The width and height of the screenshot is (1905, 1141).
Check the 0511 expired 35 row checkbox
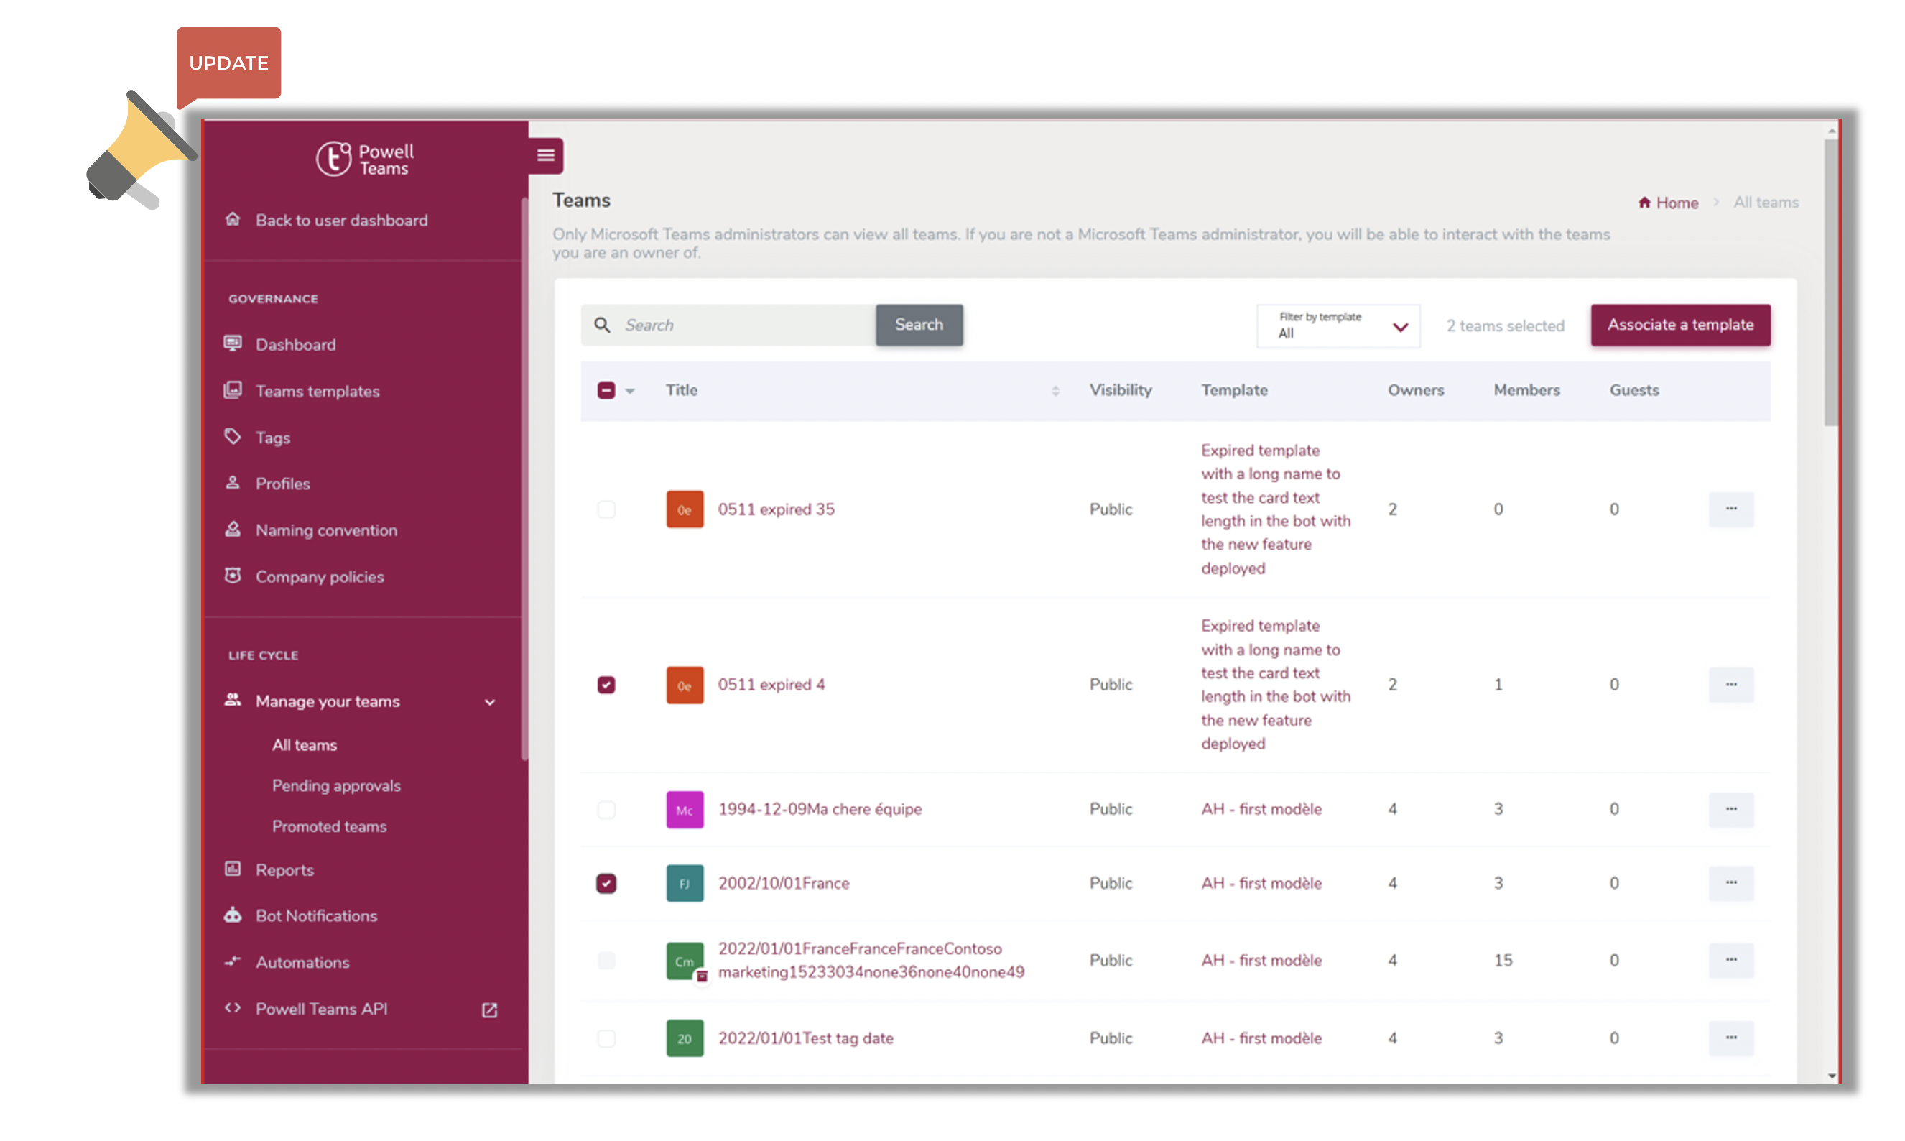coord(606,509)
